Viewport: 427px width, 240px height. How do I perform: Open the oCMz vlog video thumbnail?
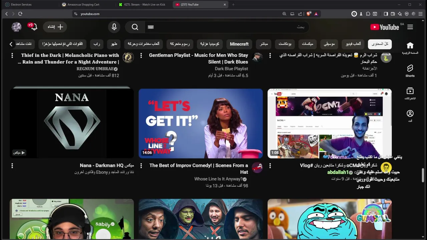(x=330, y=123)
